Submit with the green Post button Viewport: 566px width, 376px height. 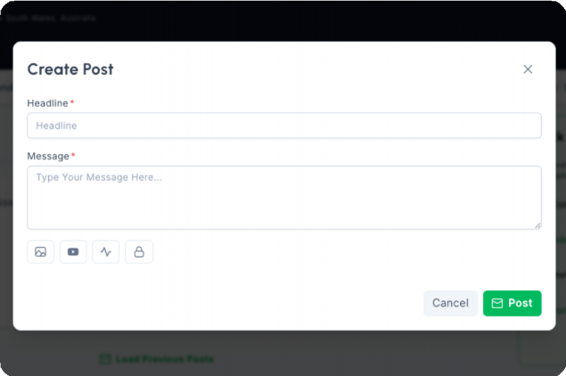pyautogui.click(x=512, y=303)
